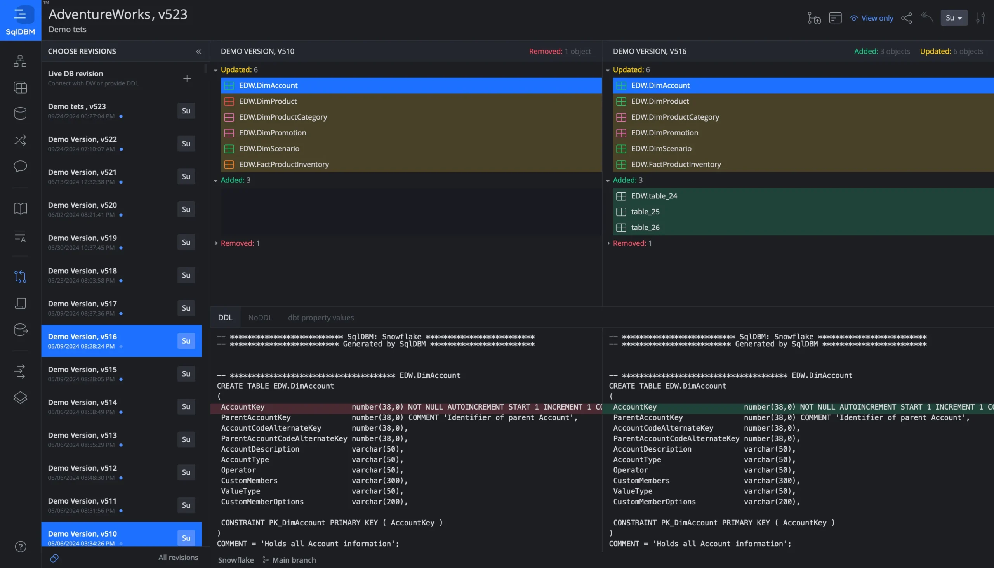994x568 pixels.
Task: Click the All revisions link
Action: tap(178, 558)
